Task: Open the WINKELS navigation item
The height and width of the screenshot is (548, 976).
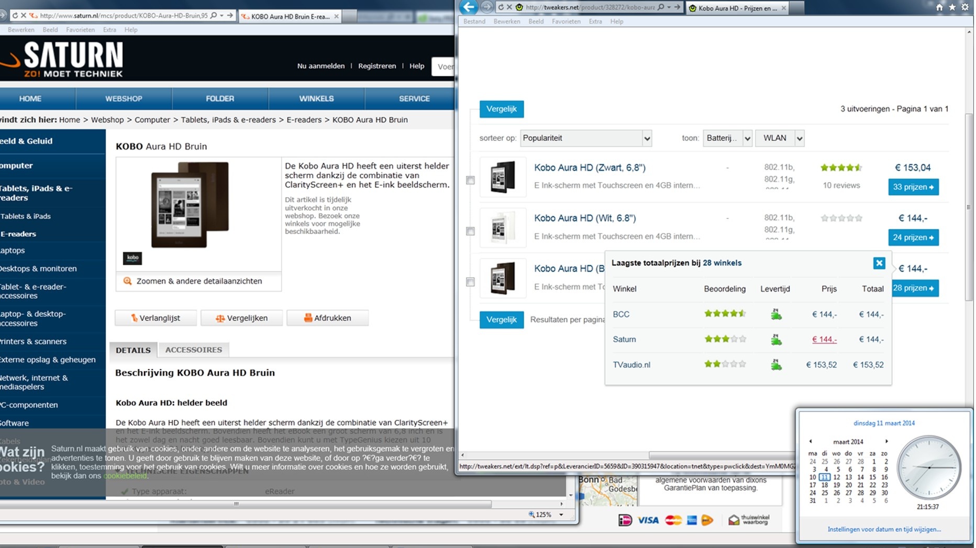Action: tap(316, 98)
